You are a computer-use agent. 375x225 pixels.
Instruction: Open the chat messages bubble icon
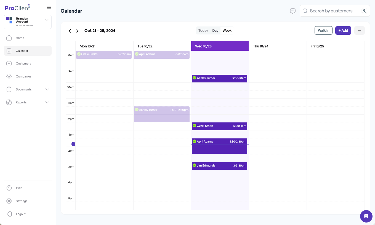point(293,11)
